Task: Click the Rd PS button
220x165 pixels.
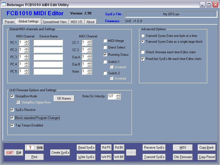Action: [x=106, y=148]
